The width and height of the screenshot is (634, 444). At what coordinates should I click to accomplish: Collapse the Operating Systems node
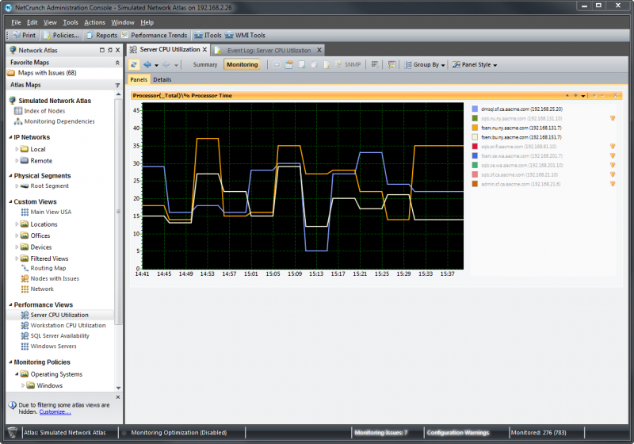tap(17, 374)
